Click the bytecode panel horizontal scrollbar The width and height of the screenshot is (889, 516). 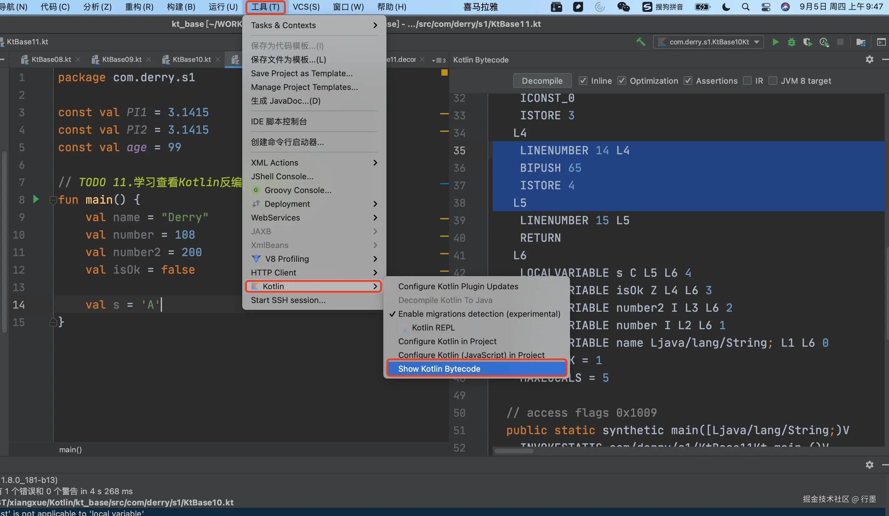(514, 451)
